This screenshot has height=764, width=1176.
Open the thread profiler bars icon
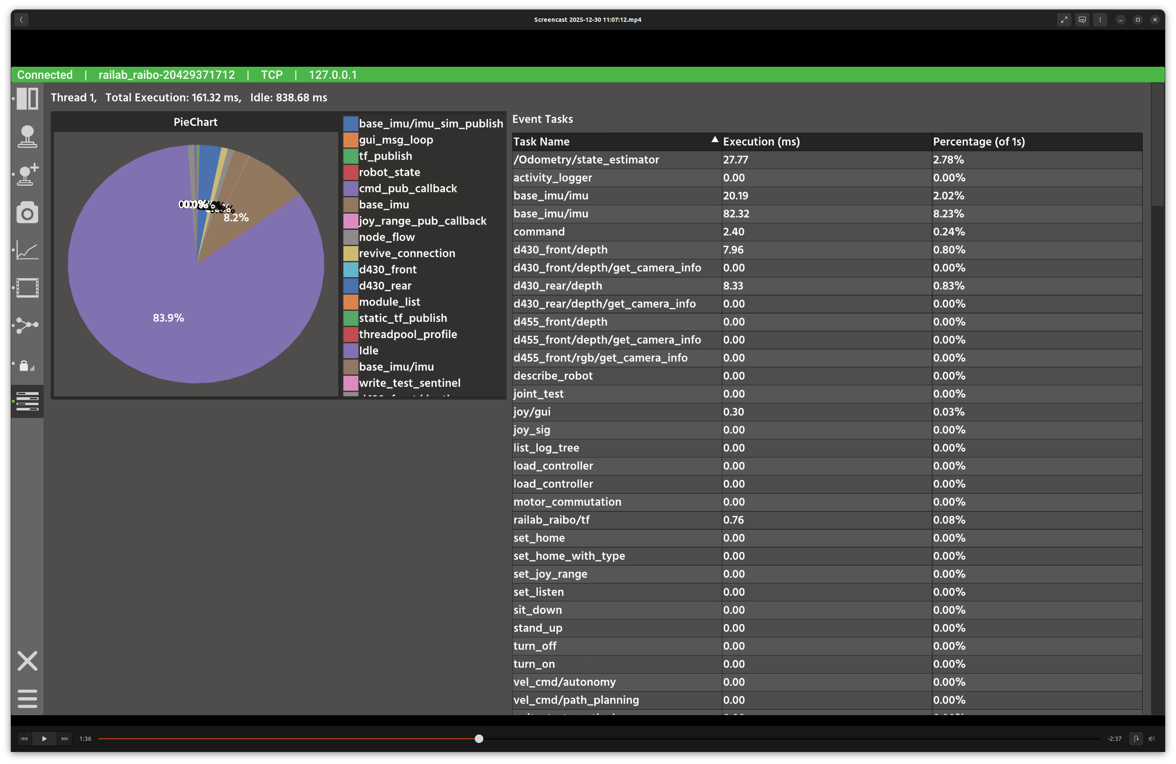pyautogui.click(x=27, y=401)
